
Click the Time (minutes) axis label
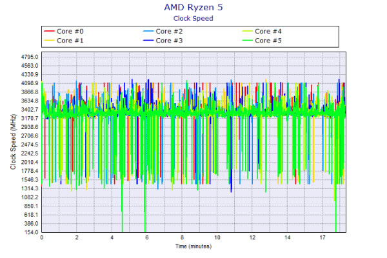(x=193, y=246)
